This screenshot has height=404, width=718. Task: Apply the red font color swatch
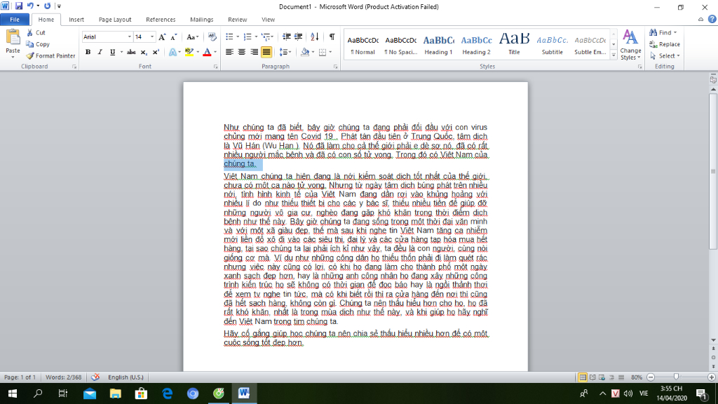pos(207,52)
